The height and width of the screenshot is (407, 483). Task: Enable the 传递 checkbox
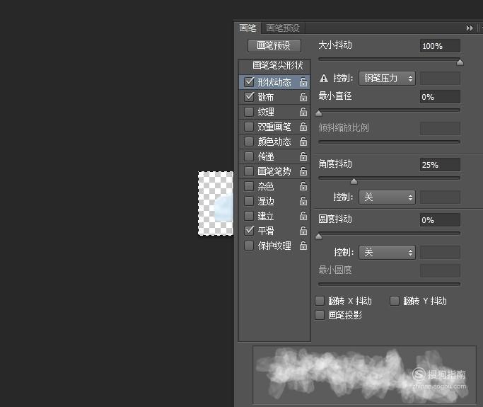249,156
